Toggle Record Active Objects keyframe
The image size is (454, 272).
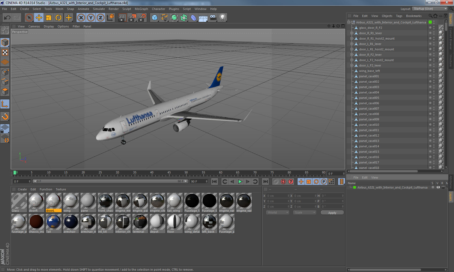[275, 182]
